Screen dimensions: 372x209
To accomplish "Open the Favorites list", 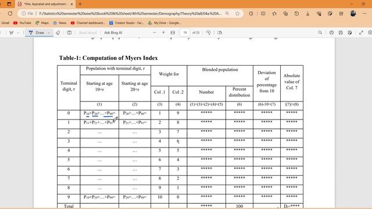I will pyautogui.click(x=274, y=13).
